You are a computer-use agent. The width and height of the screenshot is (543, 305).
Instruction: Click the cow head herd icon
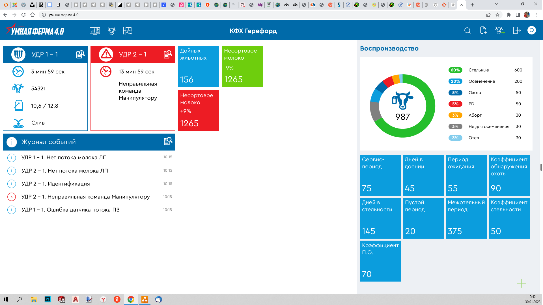pyautogui.click(x=112, y=31)
